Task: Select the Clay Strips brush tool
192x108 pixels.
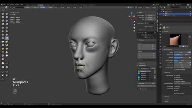Action: point(7,17)
